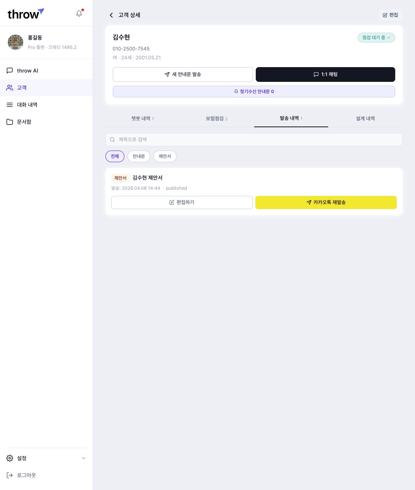Click the back arrow beside 고객 상세
This screenshot has width=415, height=490.
click(111, 15)
